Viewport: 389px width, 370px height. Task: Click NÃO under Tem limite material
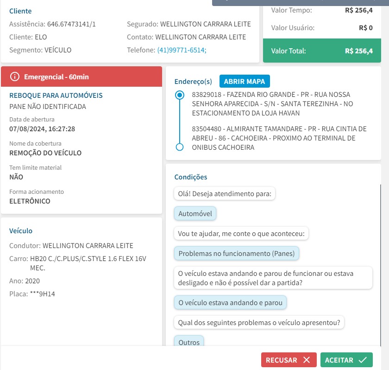point(16,177)
